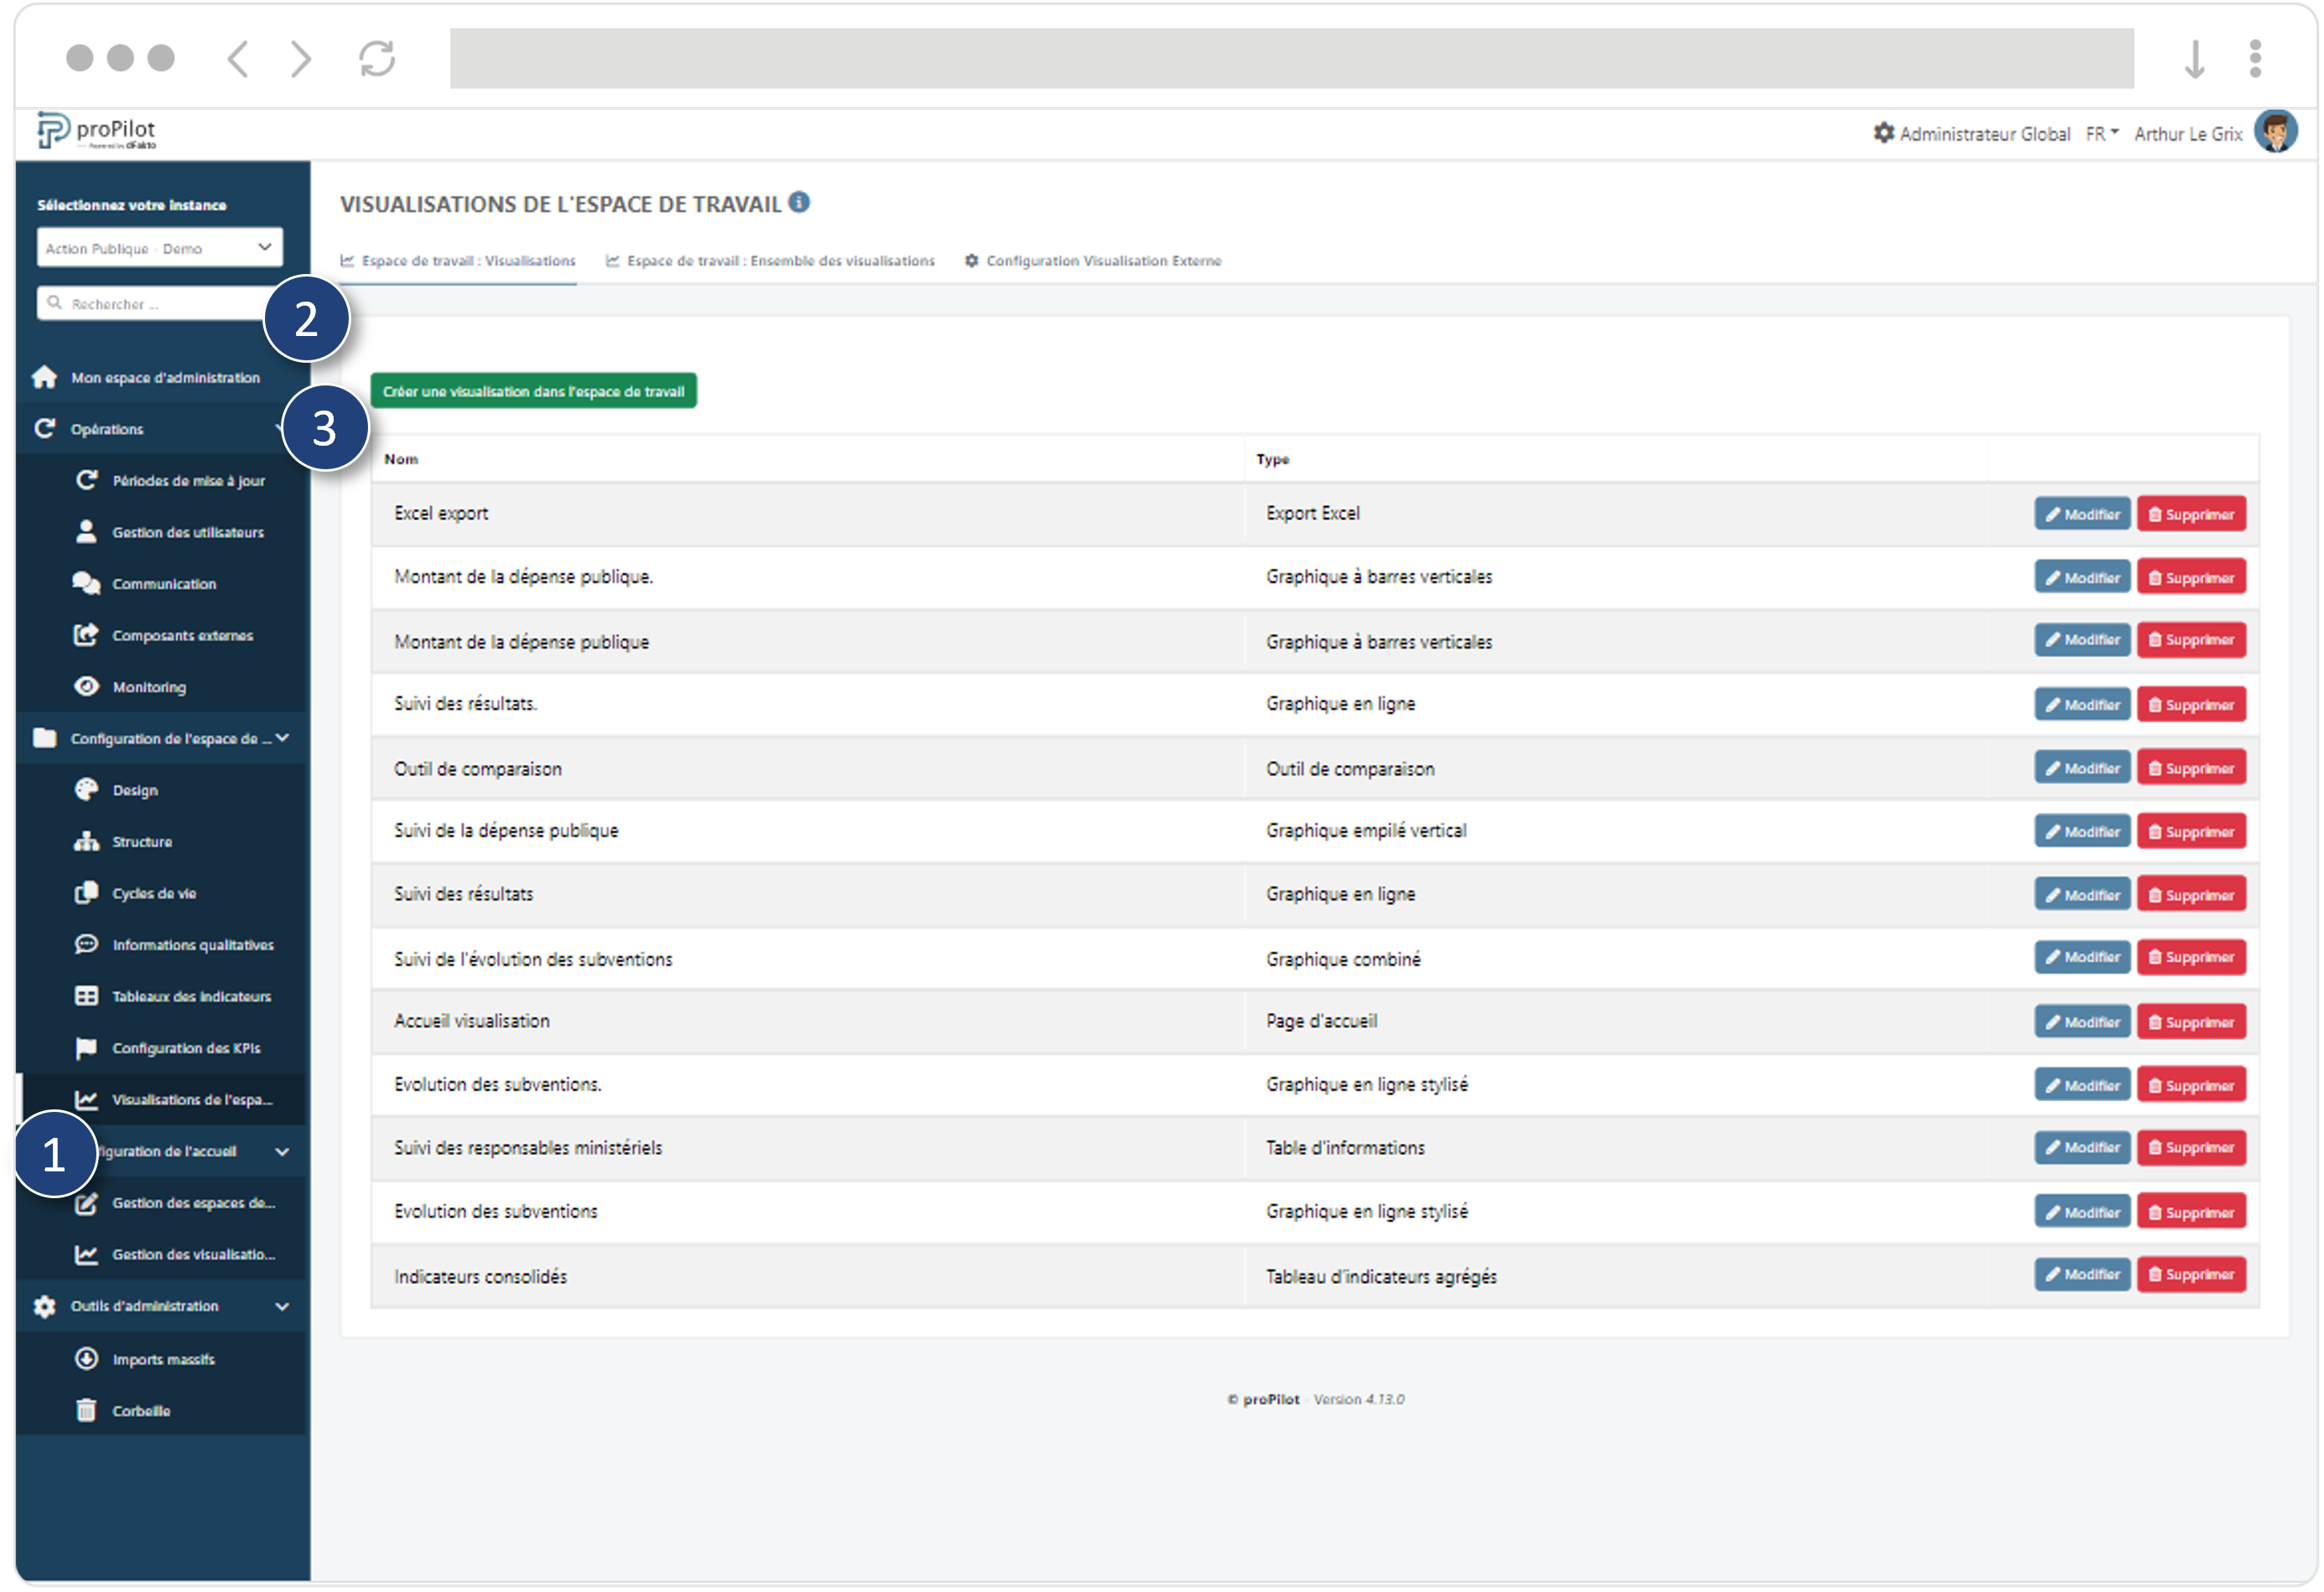This screenshot has width=2324, height=1592.
Task: Collapse Outils d'administration section
Action: [282, 1306]
